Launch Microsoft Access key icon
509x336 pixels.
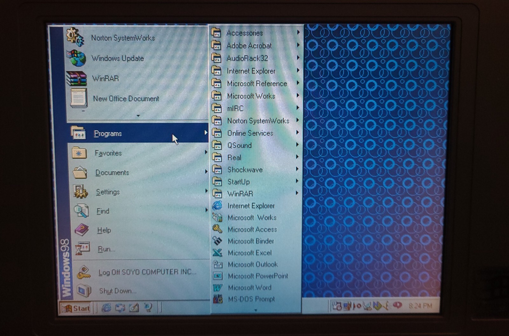217,229
